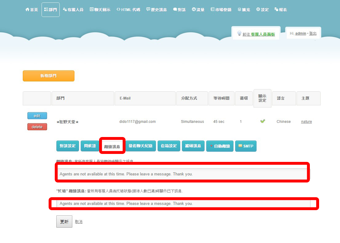Click the 取消 cancel link
This screenshot has width=340, height=243.
79,221
